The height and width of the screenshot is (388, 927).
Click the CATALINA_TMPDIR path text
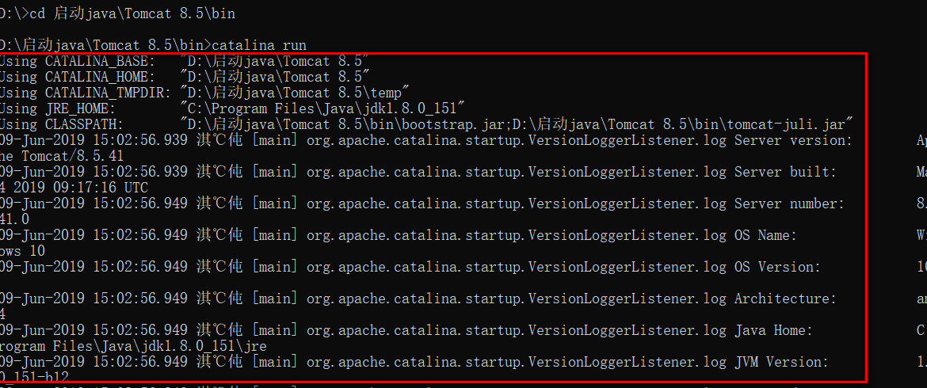(296, 93)
